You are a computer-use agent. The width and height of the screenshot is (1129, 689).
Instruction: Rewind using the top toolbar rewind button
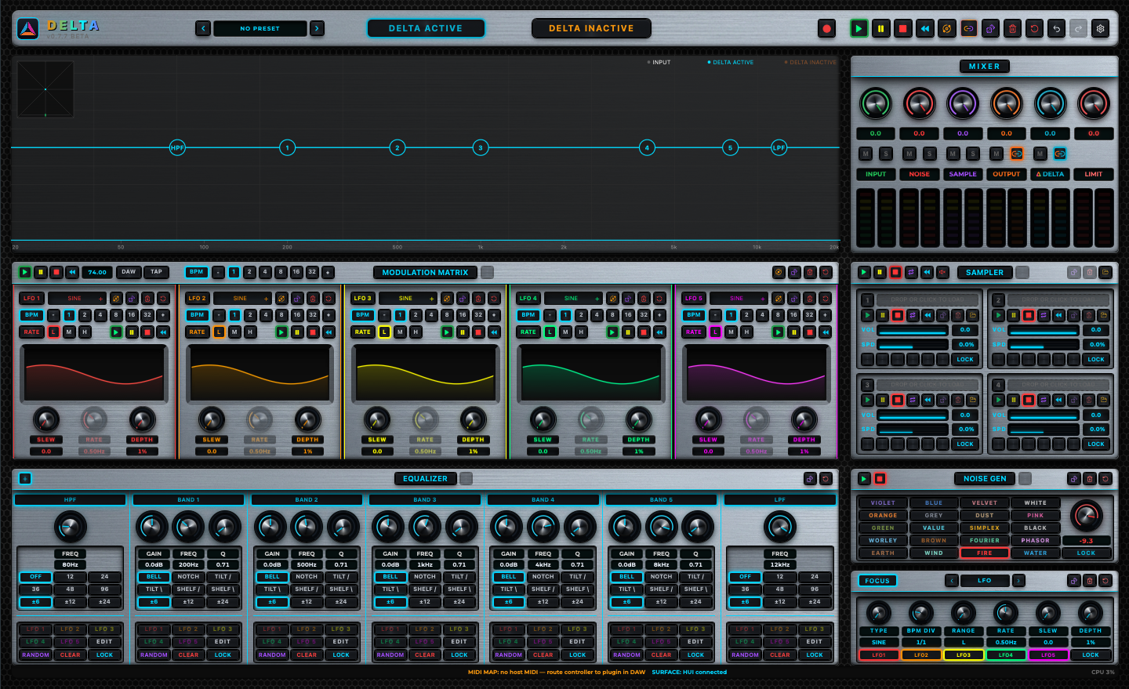(x=924, y=29)
